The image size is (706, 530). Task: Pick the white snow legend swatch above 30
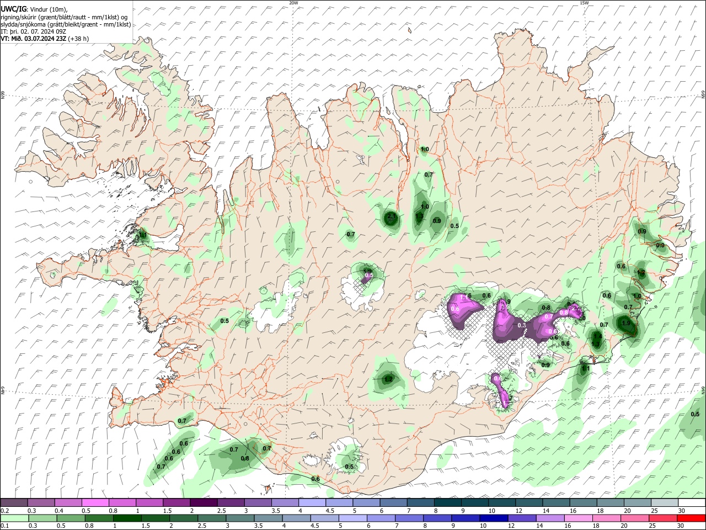692,503
